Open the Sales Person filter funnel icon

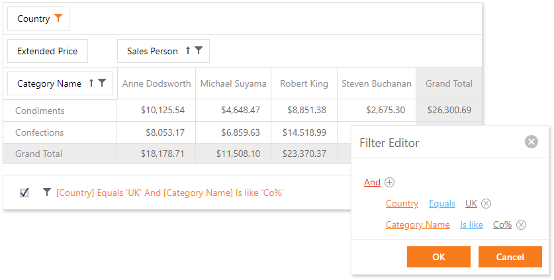(x=198, y=50)
